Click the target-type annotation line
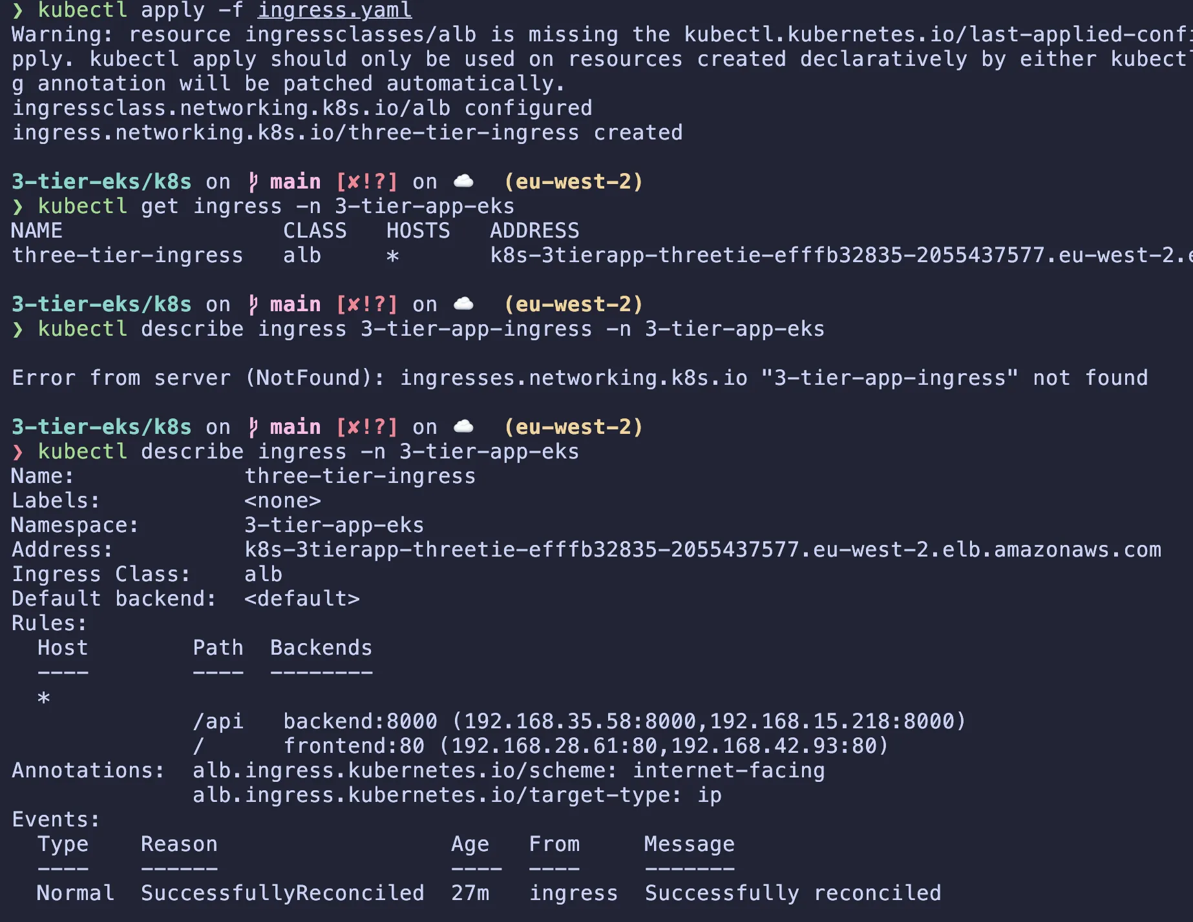This screenshot has height=922, width=1193. (457, 795)
